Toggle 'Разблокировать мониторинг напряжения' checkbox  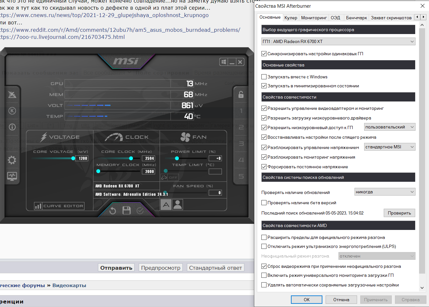pos(264,157)
